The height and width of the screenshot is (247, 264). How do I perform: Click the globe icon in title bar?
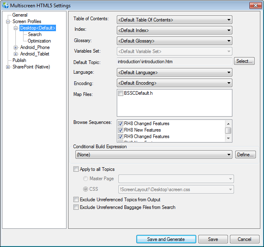pos(5,5)
